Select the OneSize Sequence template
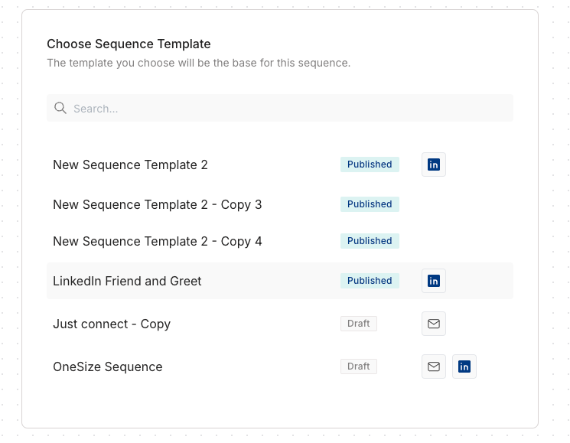Viewport: 570px width, 443px height. 107,366
